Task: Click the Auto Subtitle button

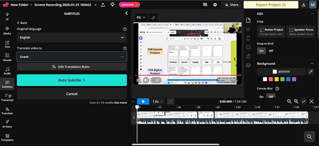Action: 72,80
